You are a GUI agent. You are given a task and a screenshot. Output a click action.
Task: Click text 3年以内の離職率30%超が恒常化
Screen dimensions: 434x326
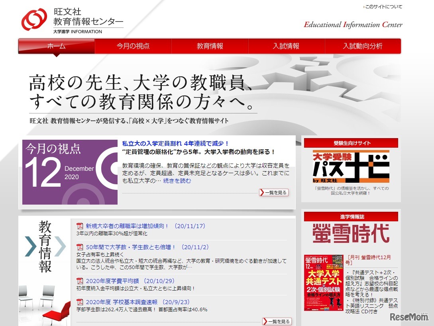112,234
